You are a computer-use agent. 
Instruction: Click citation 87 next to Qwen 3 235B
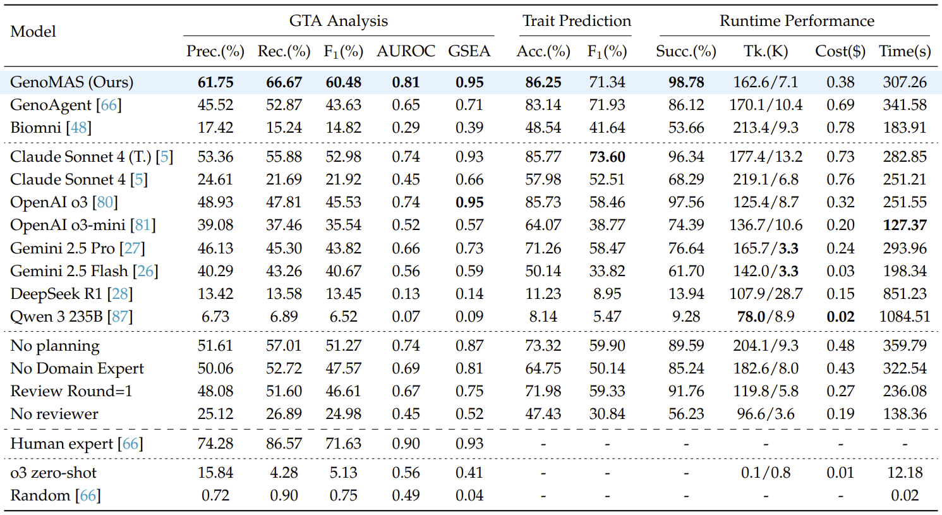pos(121,317)
